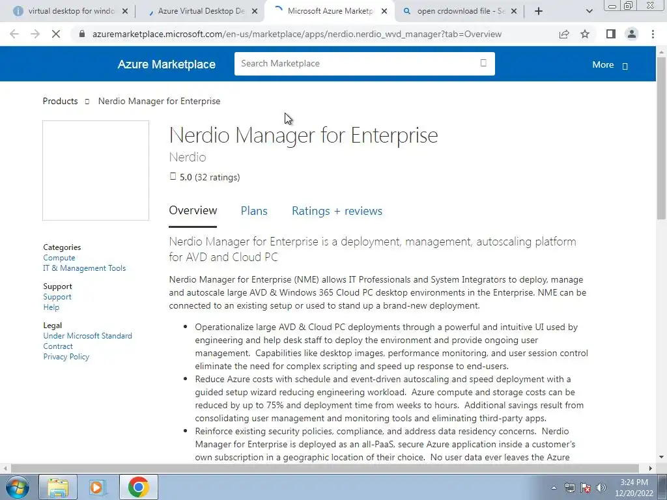Click the address bar URL
This screenshot has height=500, width=667.
click(296, 34)
